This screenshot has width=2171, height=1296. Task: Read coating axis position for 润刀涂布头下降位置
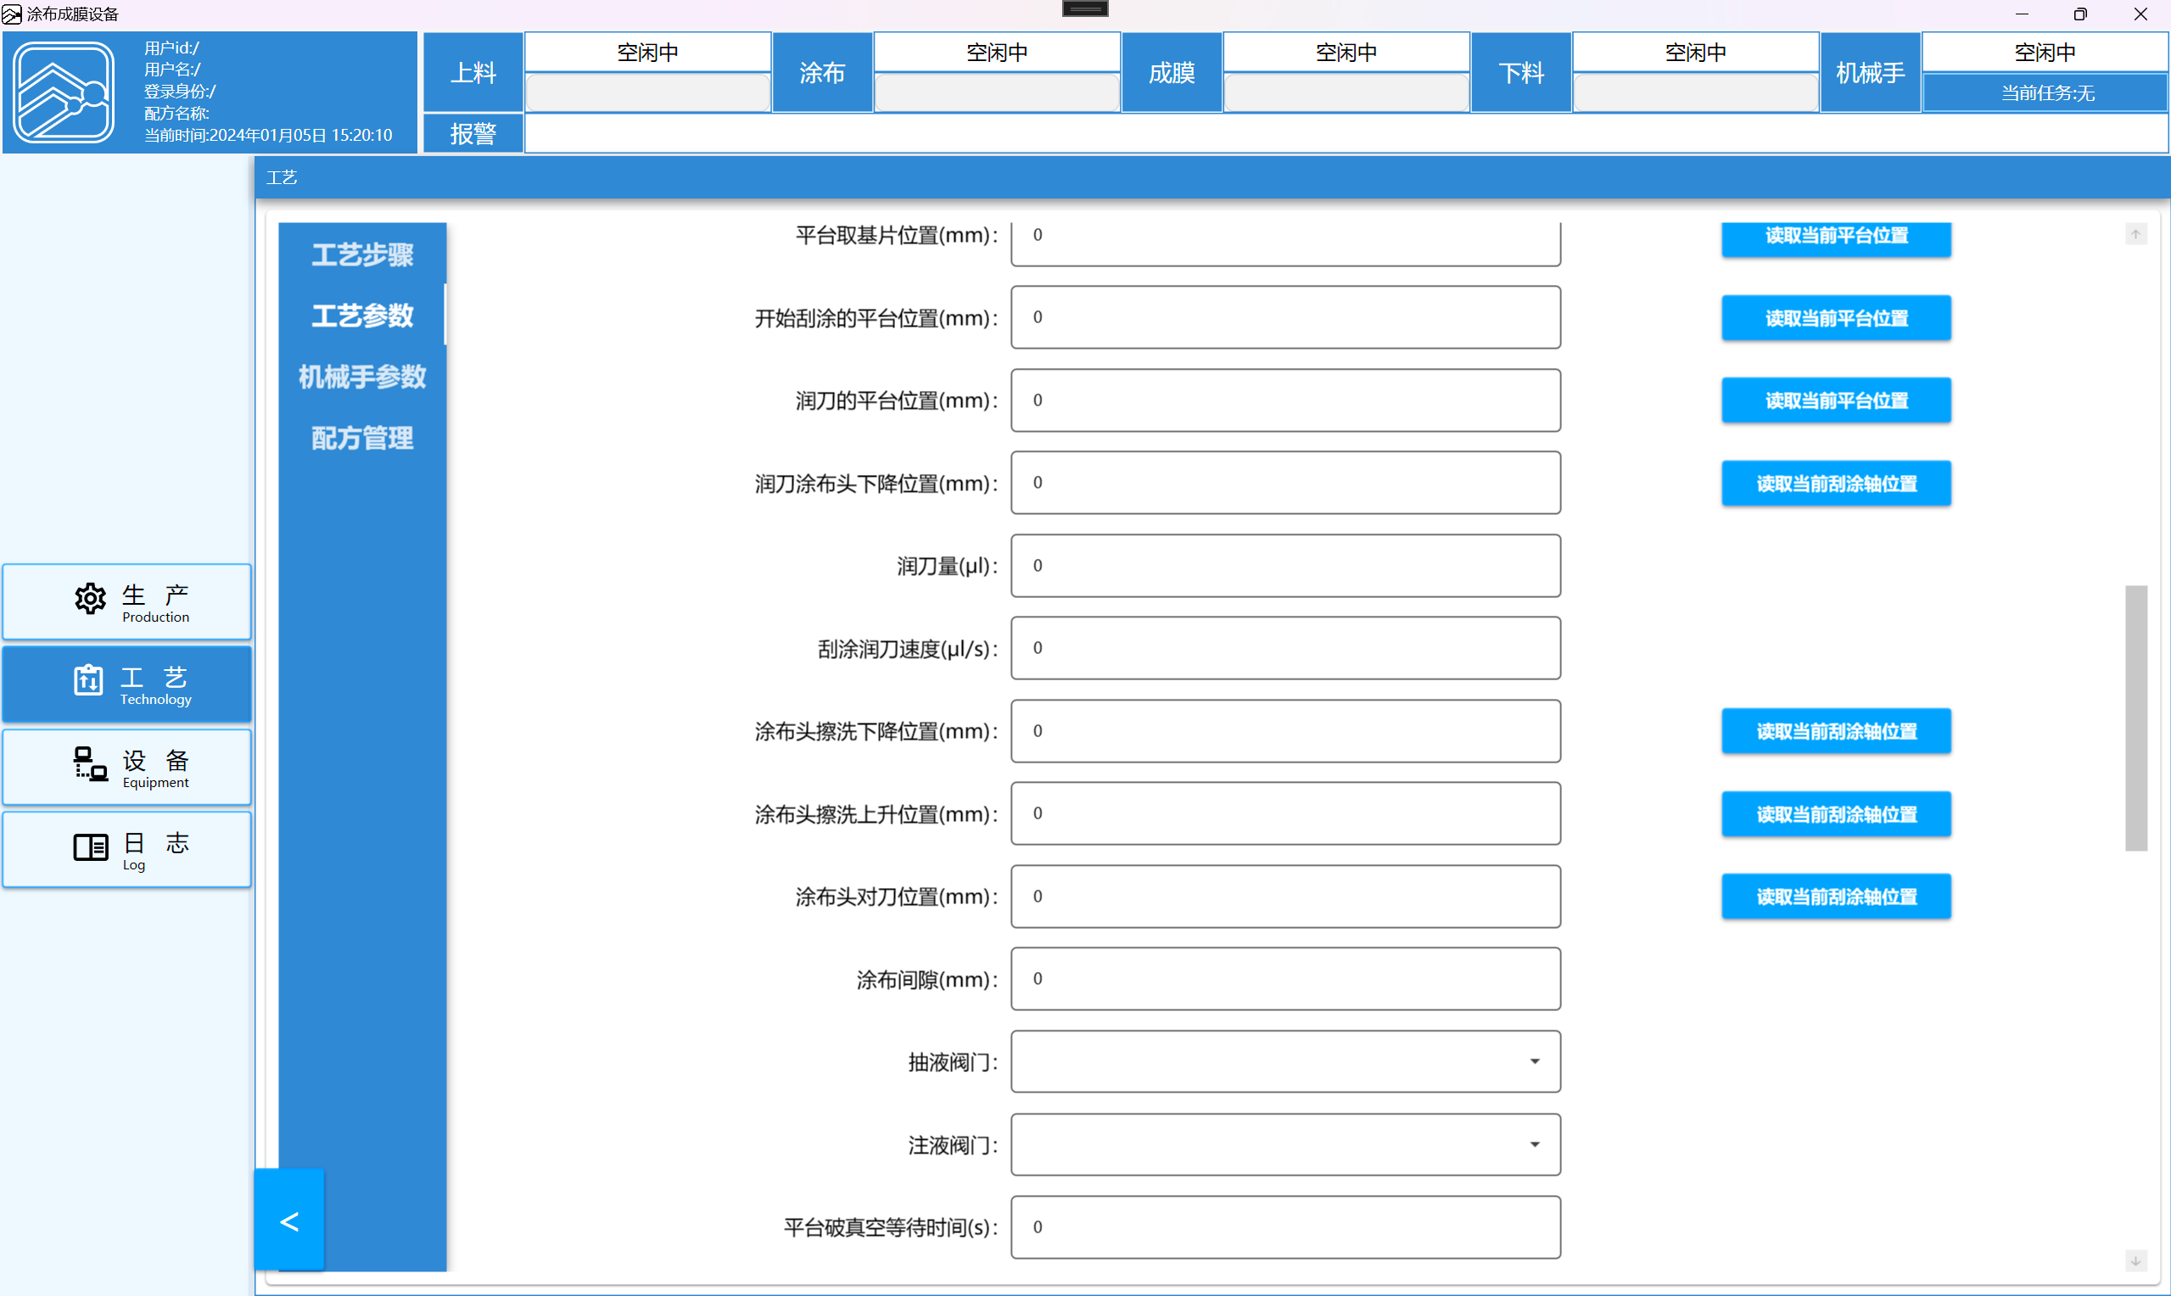click(x=1836, y=483)
